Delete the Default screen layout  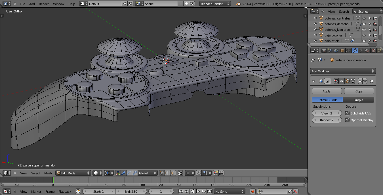130,4
